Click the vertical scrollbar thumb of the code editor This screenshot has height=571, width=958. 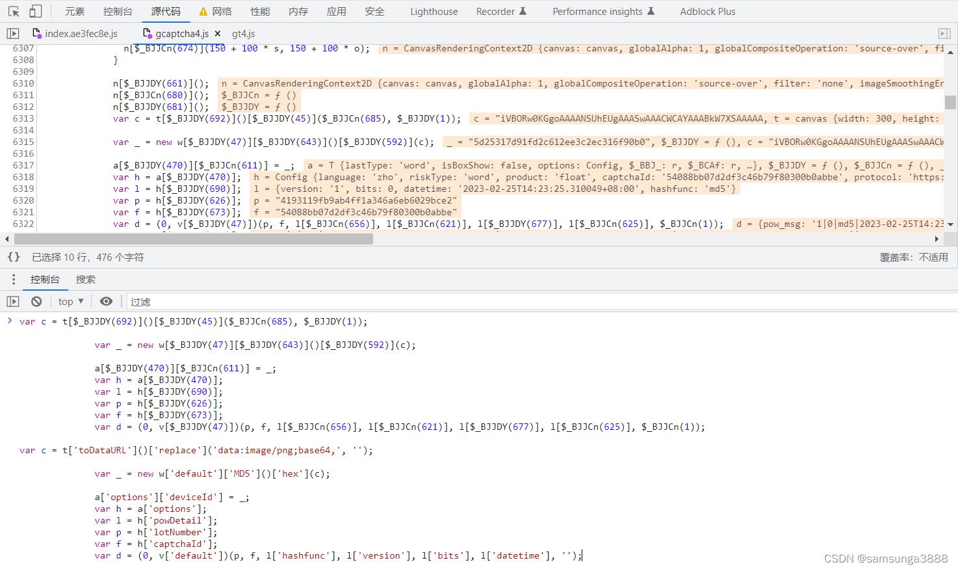951,102
